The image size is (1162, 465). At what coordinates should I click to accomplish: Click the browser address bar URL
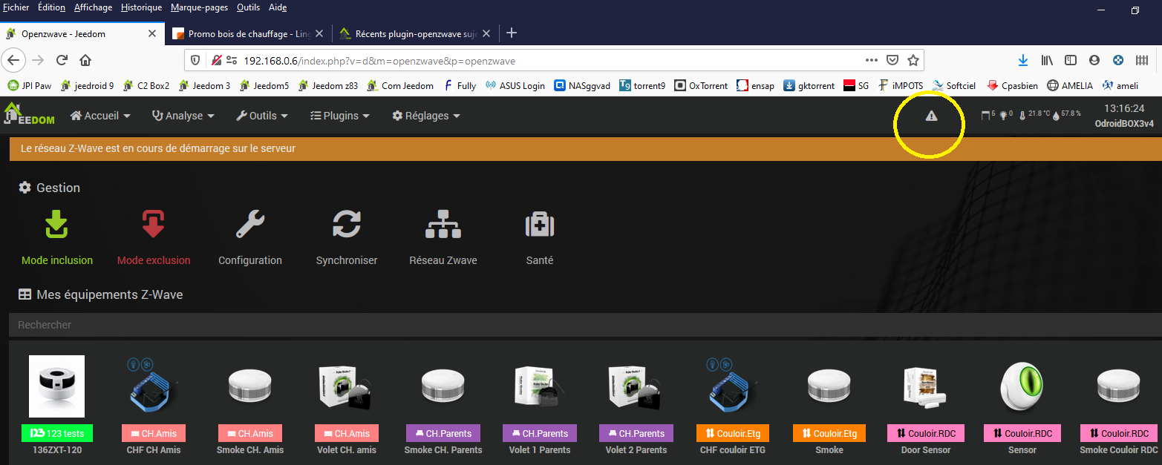point(379,61)
